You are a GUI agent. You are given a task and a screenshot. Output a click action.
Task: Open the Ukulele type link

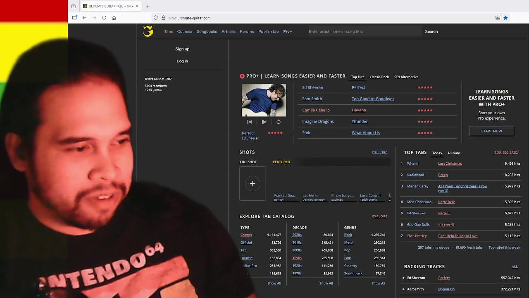[247, 258]
